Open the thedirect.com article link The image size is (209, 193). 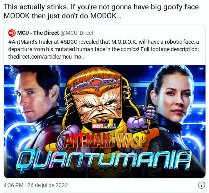click(46, 57)
